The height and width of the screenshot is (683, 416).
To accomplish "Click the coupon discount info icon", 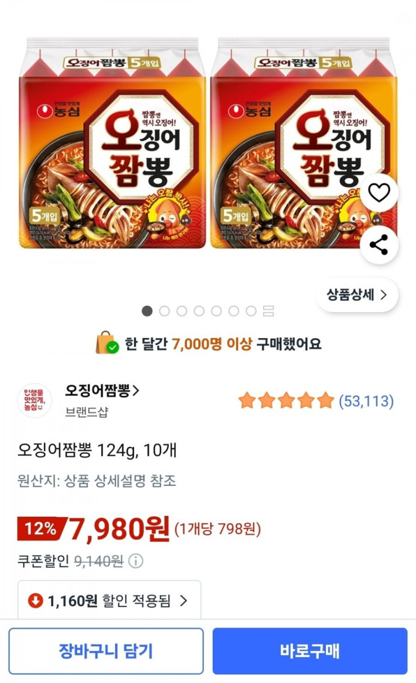I will pyautogui.click(x=136, y=562).
